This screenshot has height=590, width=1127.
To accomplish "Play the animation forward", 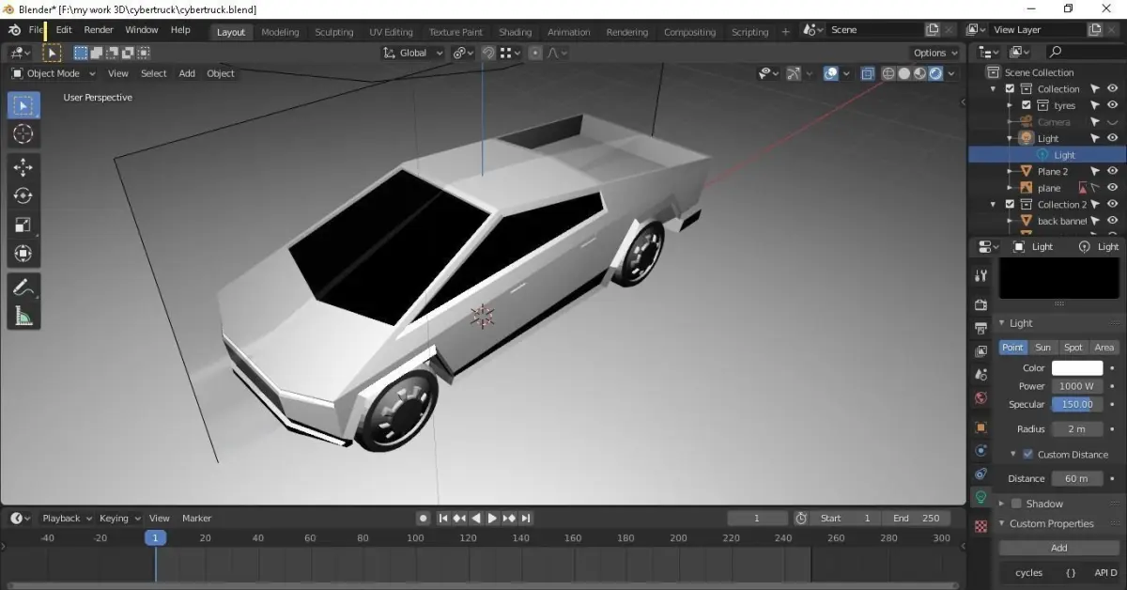I will (492, 518).
